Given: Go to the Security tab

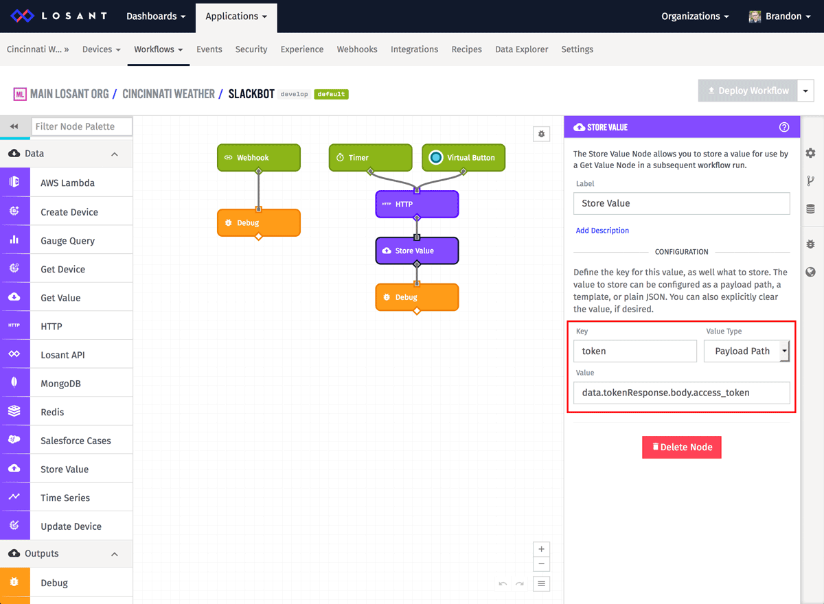Looking at the screenshot, I should click(251, 49).
